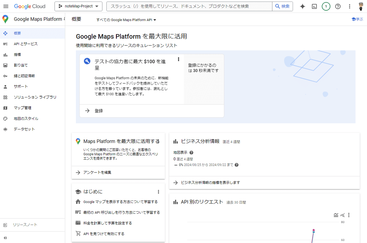Click the Google Maps Platform sidebar header title
The width and height of the screenshot is (367, 243).
tap(38, 19)
